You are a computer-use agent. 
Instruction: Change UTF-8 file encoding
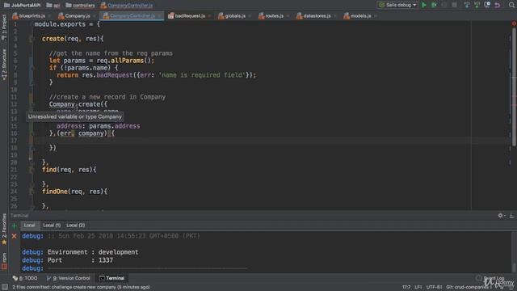tap(435, 287)
